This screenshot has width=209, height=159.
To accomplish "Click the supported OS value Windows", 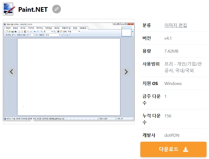I will point(173,84).
